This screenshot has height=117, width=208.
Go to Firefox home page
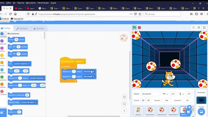[15, 14]
